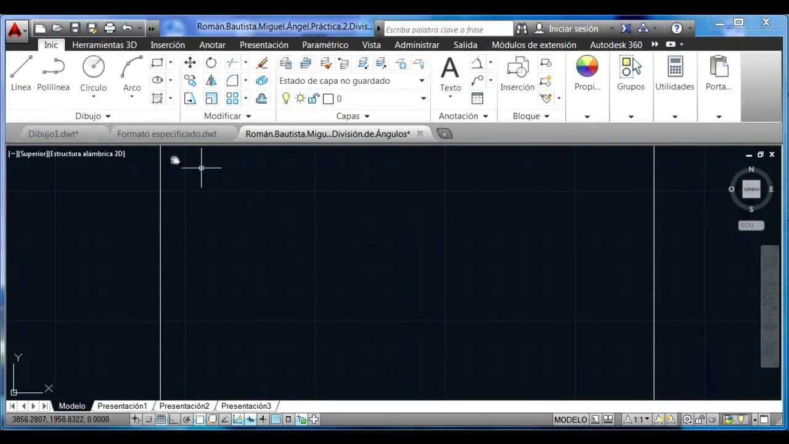The image size is (789, 444).
Task: Activate the Trim (Recortar) tool
Action: click(232, 63)
